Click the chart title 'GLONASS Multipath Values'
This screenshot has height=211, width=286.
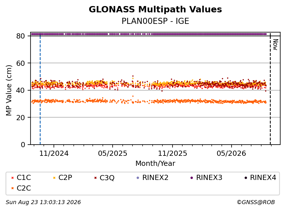[155, 9]
